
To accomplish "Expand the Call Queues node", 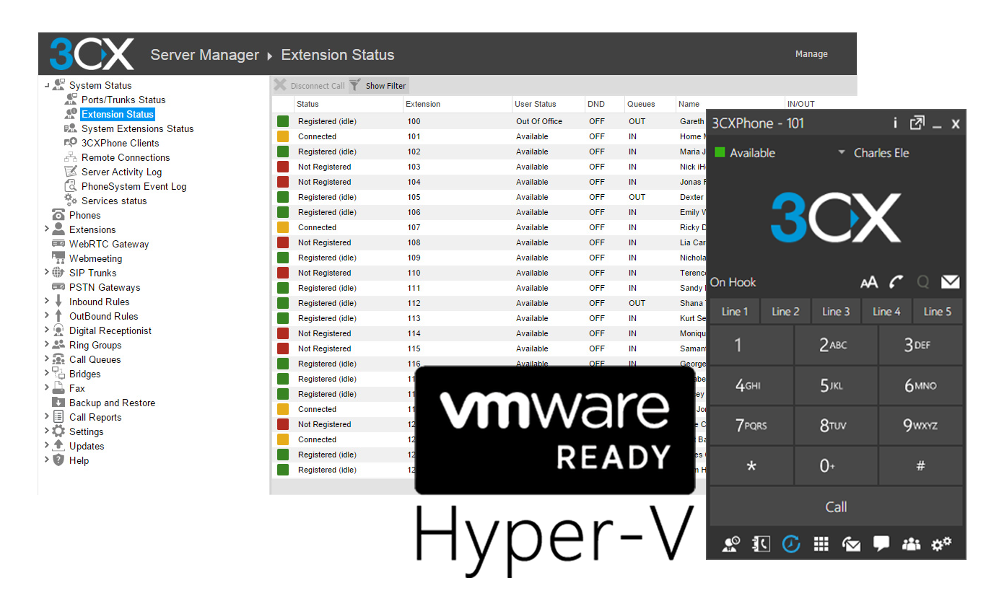I will 47,359.
